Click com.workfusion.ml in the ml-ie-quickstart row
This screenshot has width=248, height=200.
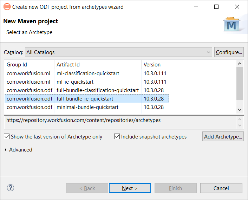tap(28, 82)
